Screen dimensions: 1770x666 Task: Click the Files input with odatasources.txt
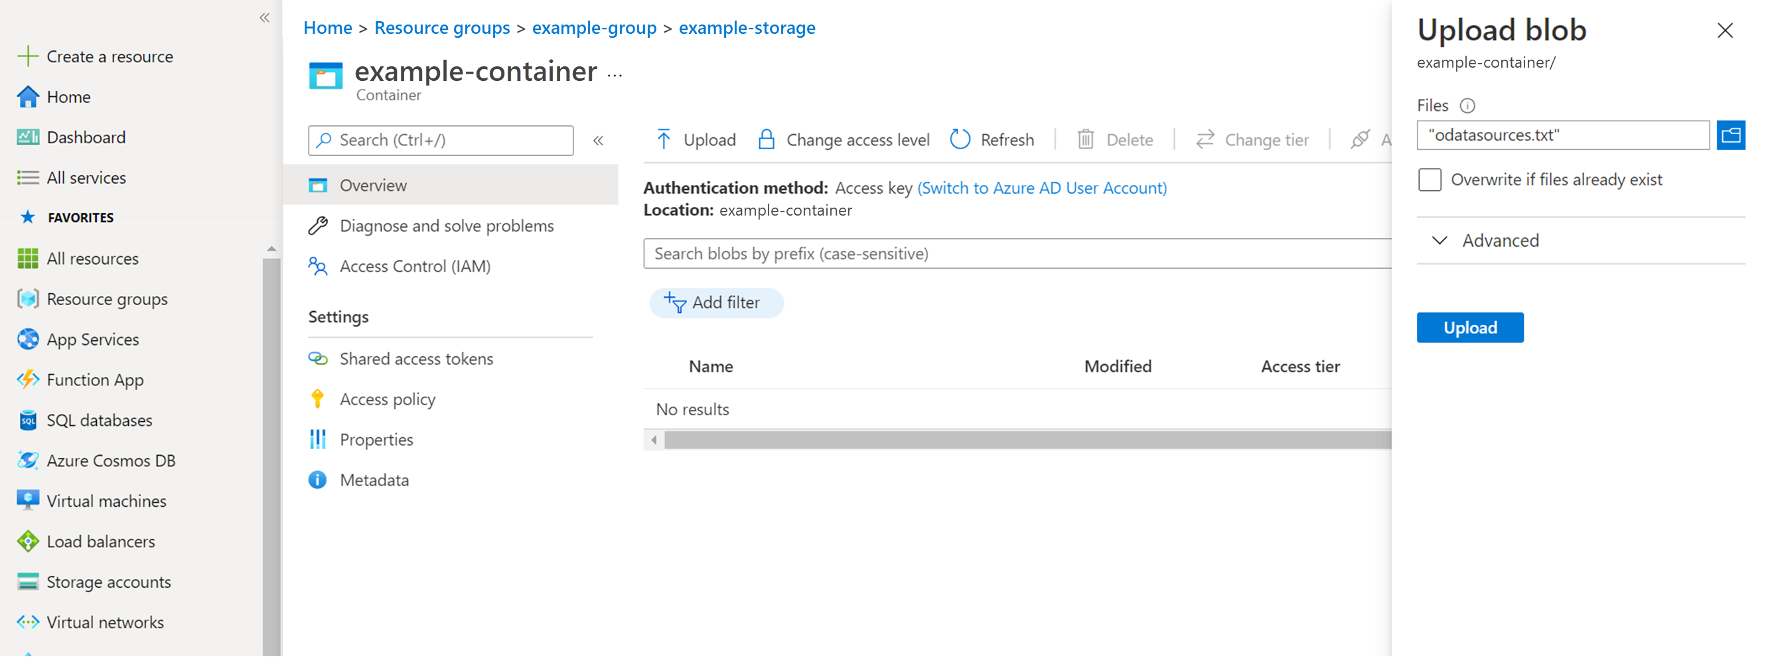point(1563,135)
